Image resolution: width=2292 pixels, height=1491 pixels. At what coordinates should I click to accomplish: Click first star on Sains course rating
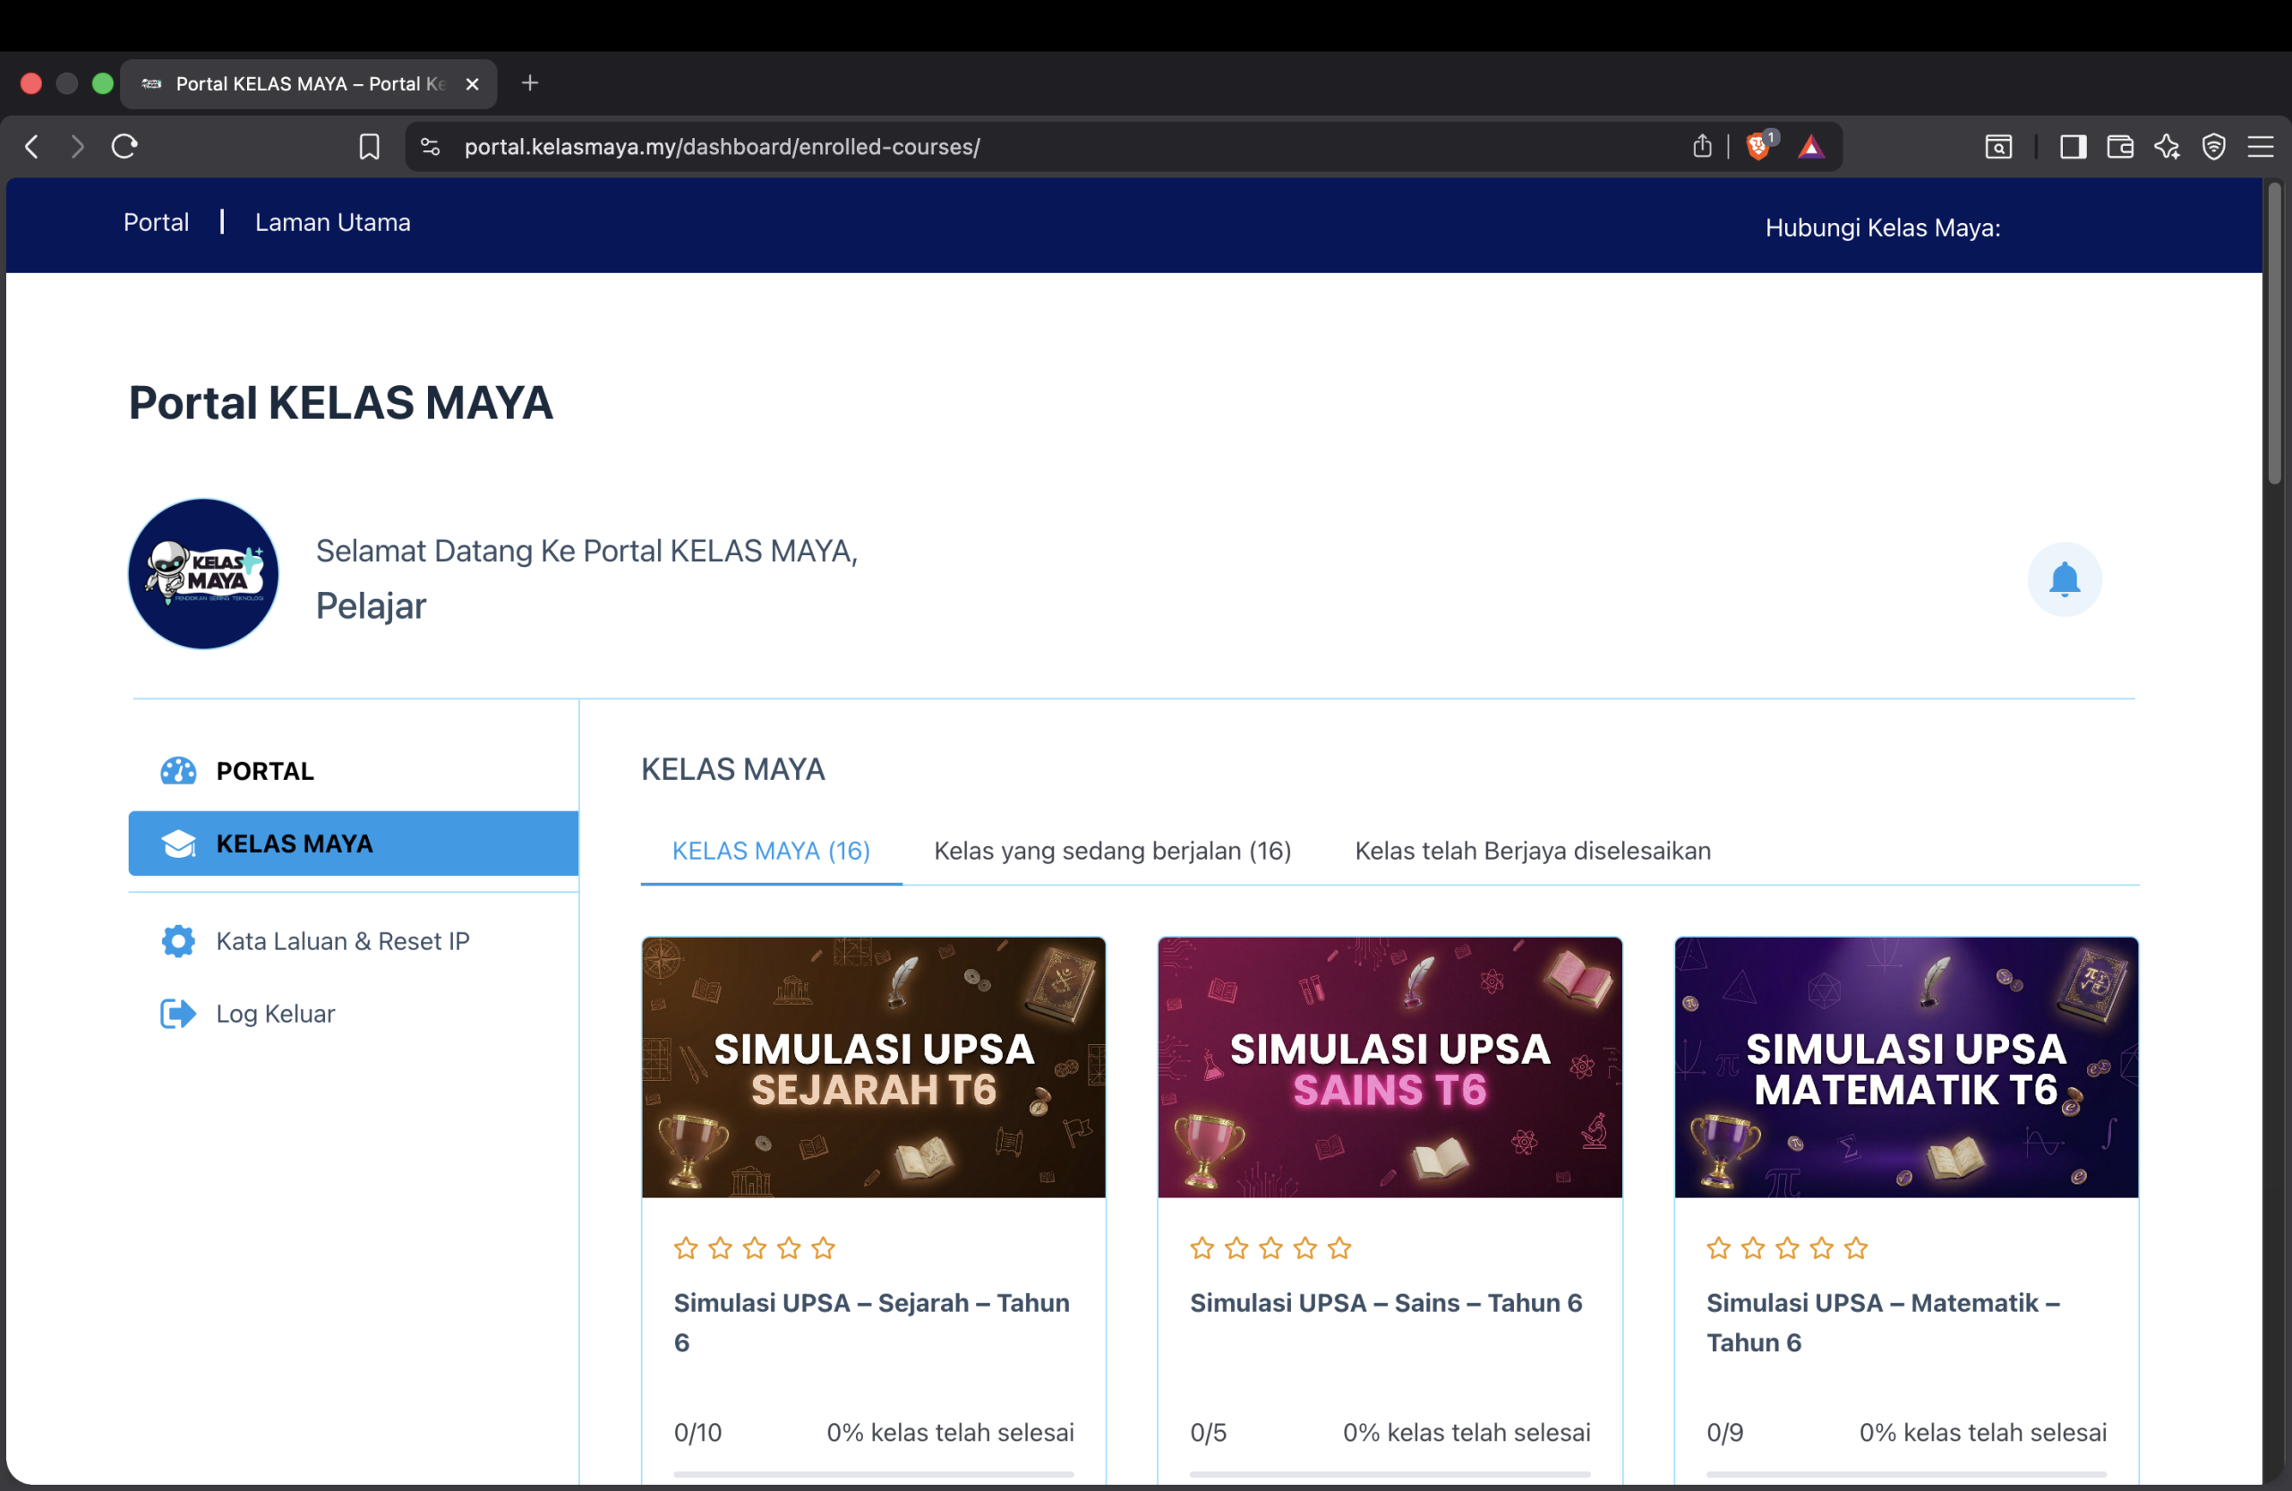point(1202,1248)
